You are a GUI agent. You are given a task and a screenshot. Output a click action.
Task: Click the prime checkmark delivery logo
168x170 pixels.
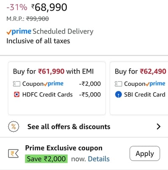[x=19, y=31]
